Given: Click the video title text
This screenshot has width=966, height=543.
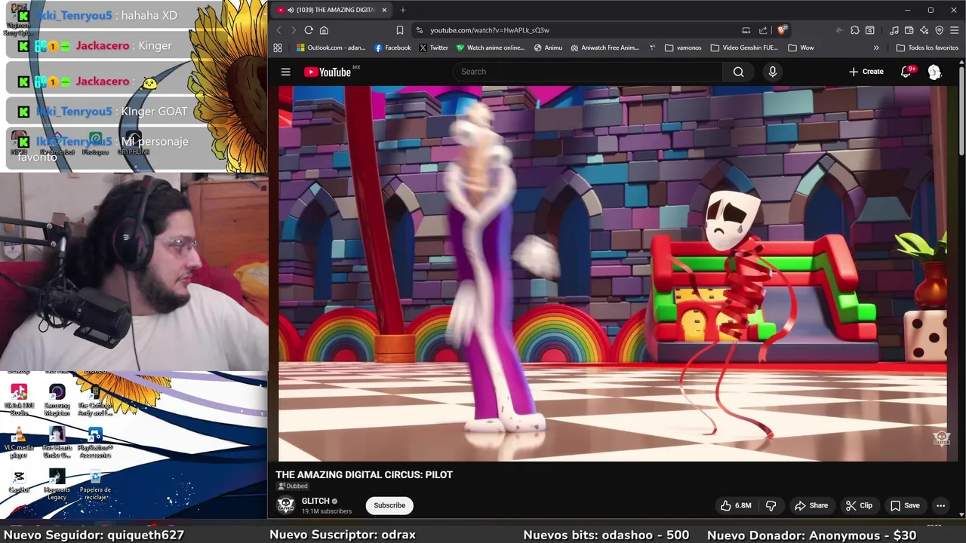Looking at the screenshot, I should [364, 474].
